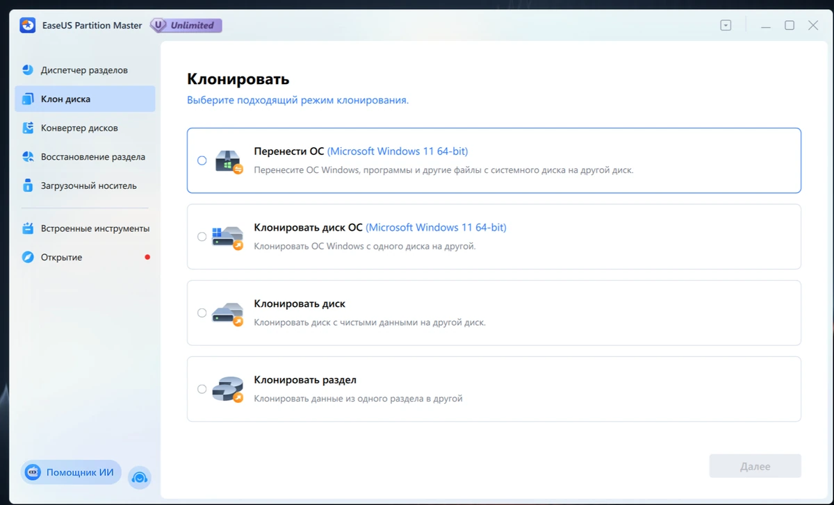This screenshot has height=505, width=834.
Task: Close the EaseUS Partition Master window
Action: [813, 26]
